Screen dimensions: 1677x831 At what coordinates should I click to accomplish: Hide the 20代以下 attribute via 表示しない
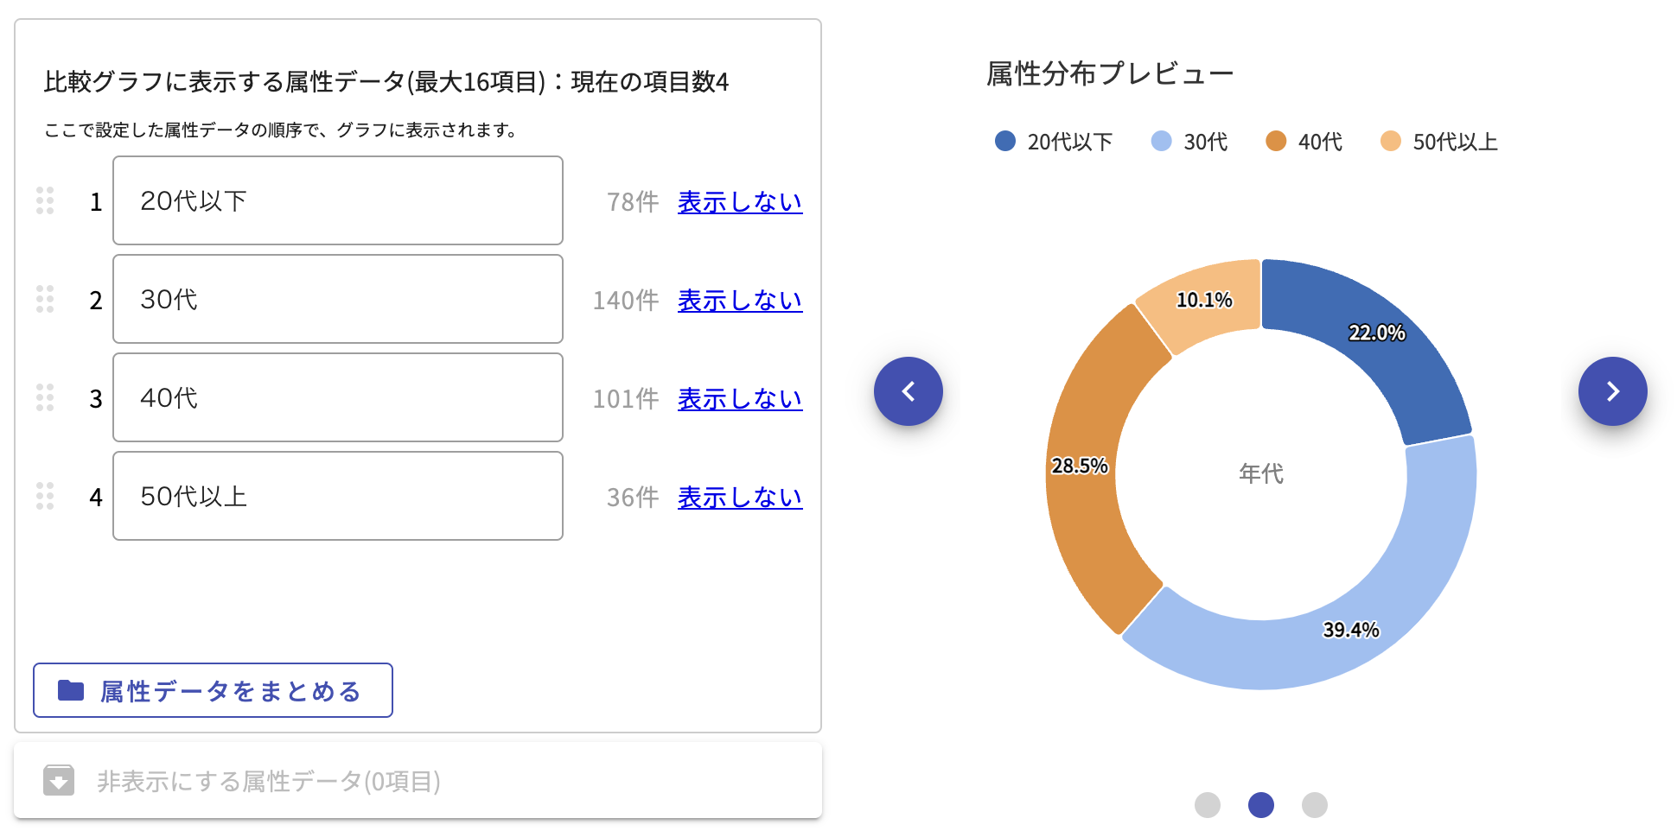pos(739,202)
